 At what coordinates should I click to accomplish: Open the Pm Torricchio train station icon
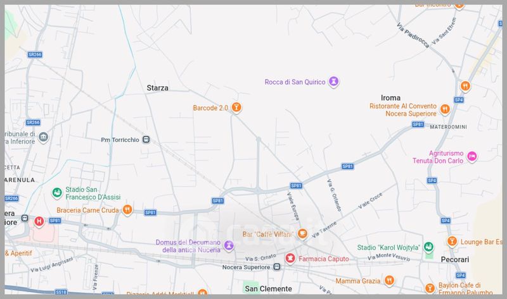pyautogui.click(x=146, y=139)
